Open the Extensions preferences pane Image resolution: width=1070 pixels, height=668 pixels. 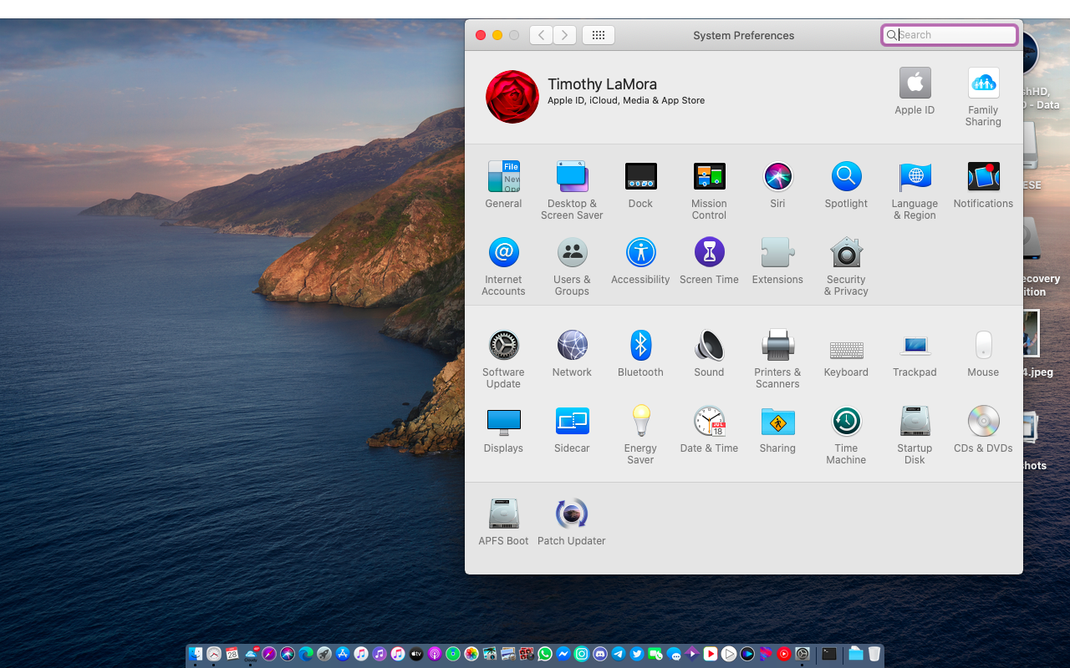[777, 261]
